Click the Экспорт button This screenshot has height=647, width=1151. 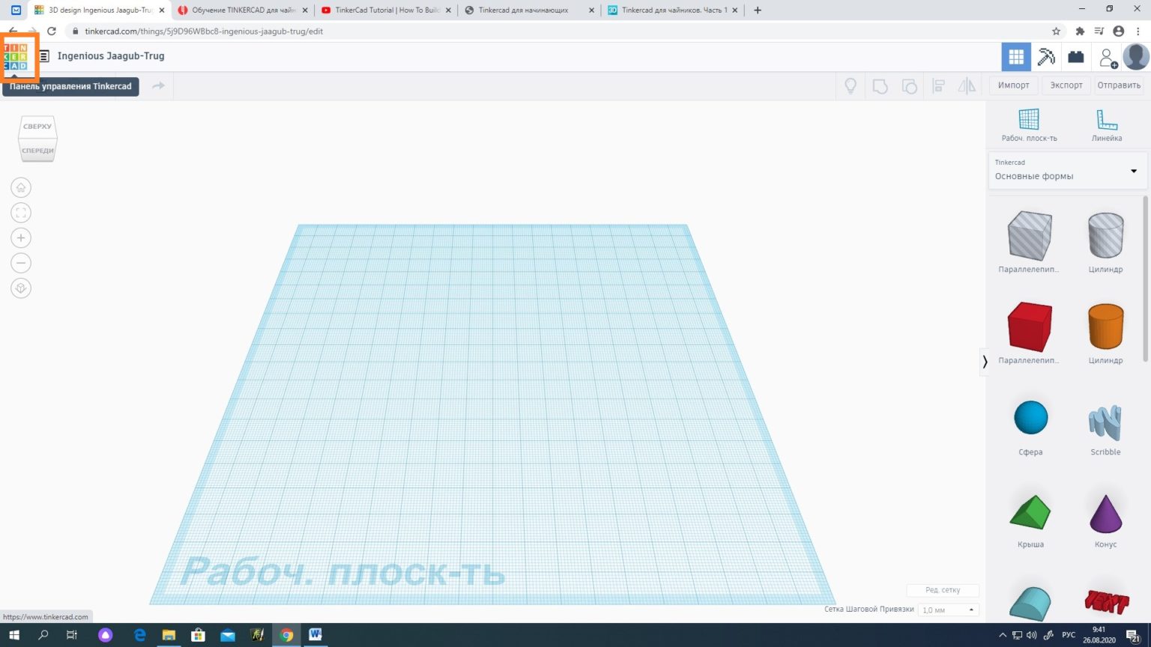(x=1066, y=85)
